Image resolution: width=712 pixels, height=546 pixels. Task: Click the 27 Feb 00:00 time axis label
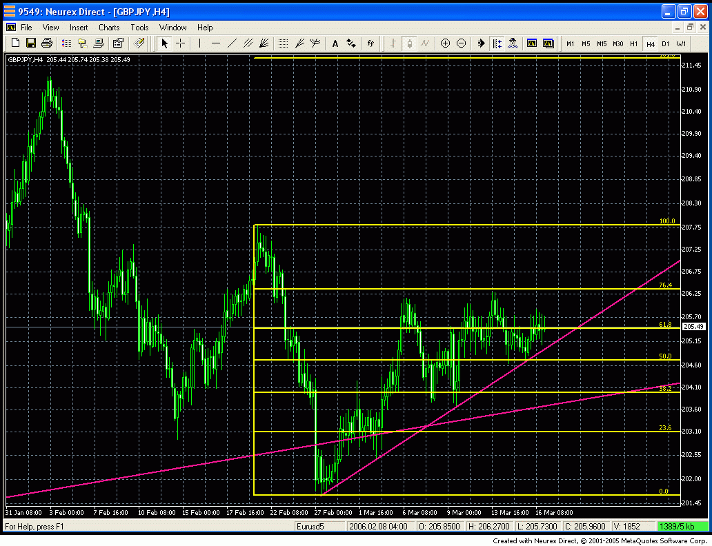pyautogui.click(x=333, y=512)
